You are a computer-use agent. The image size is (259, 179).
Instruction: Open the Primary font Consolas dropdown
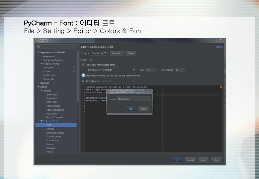tap(119, 70)
